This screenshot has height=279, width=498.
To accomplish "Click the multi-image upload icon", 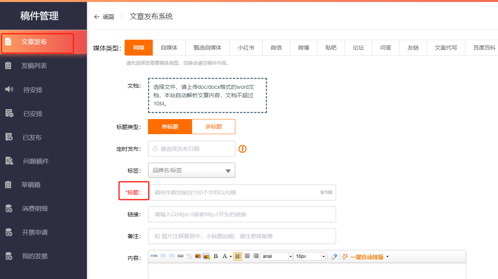I will (x=206, y=256).
